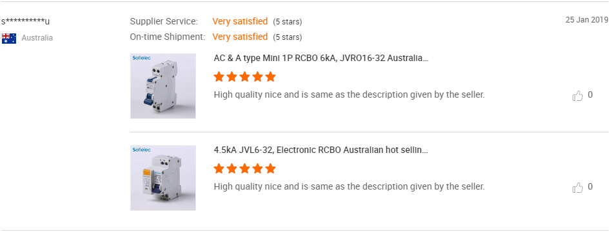The width and height of the screenshot is (610, 232).
Task: Click reviewer name s**********u
Action: (x=25, y=21)
